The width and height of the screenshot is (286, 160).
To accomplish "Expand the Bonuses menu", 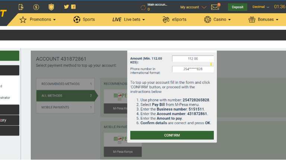I will tap(263, 19).
